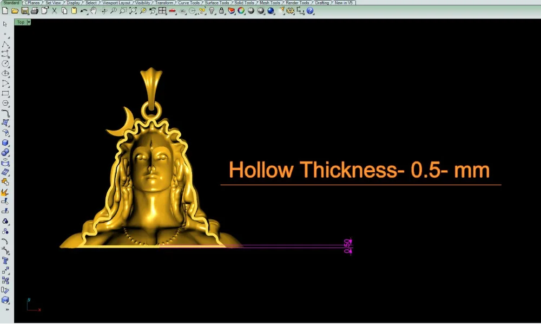Click the red car icon
This screenshot has height=324, width=541.
click(172, 11)
